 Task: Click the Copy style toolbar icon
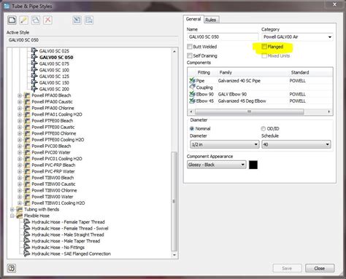(x=36, y=20)
